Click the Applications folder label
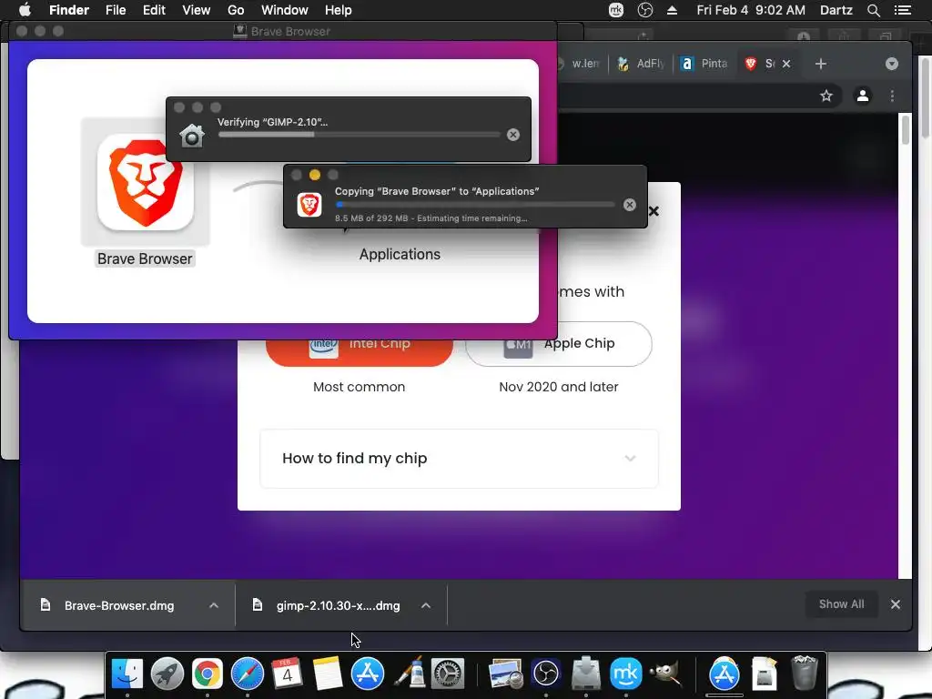This screenshot has width=932, height=699. (400, 255)
